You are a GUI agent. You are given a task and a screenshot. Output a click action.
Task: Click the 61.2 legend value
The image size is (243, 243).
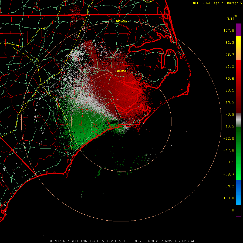pos(230,66)
